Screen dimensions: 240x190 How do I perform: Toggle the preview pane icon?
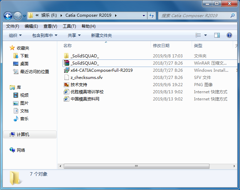[x=217, y=35]
